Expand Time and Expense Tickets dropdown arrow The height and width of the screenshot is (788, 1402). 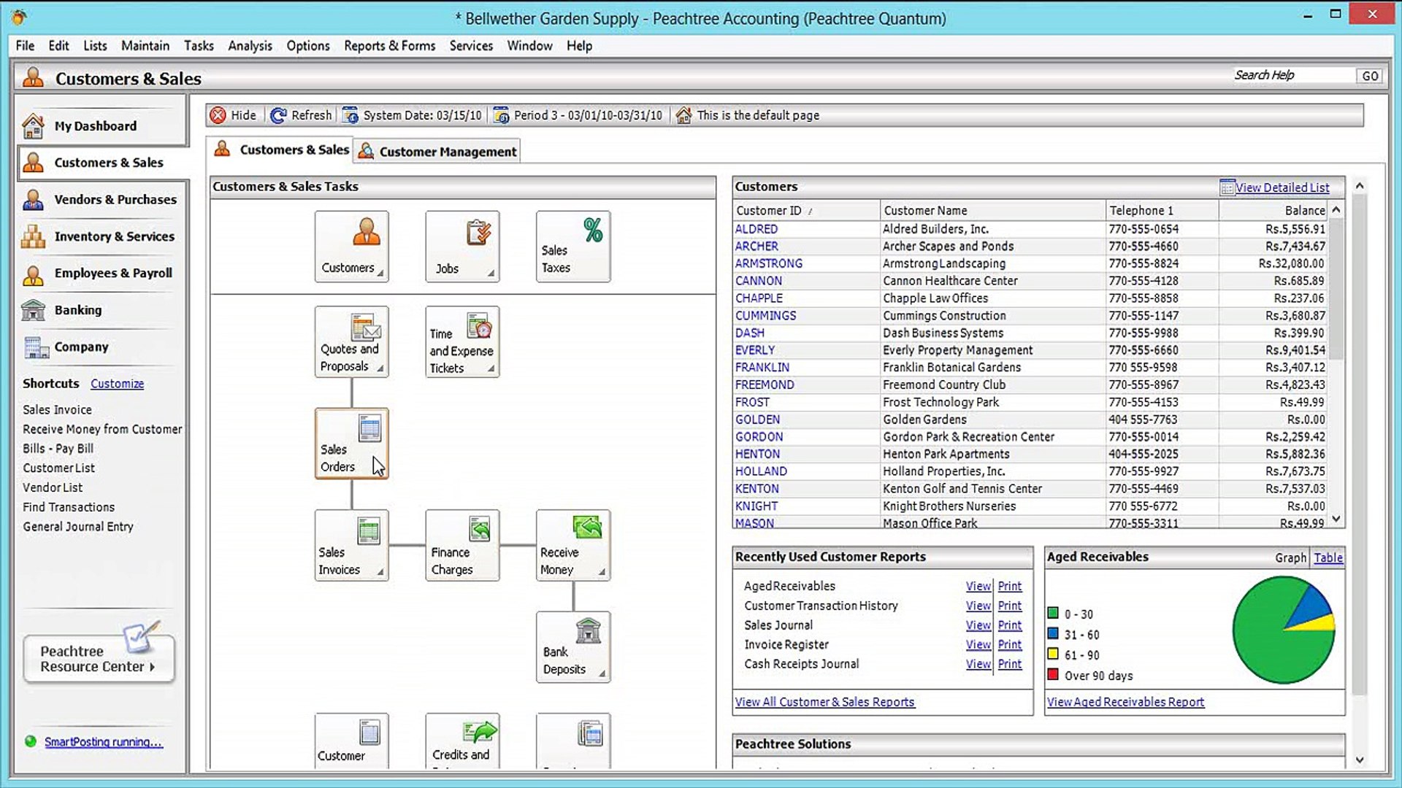(491, 369)
